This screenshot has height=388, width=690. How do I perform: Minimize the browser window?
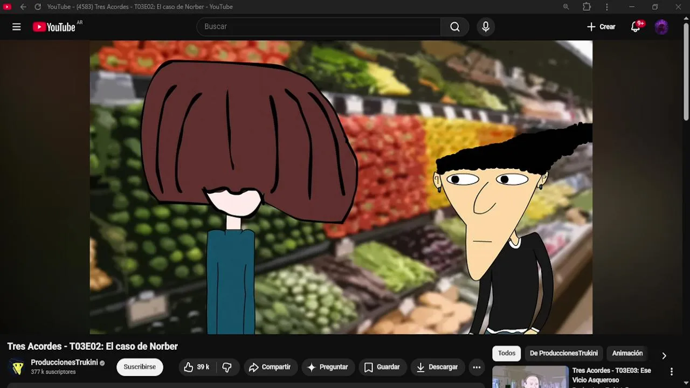pyautogui.click(x=632, y=7)
